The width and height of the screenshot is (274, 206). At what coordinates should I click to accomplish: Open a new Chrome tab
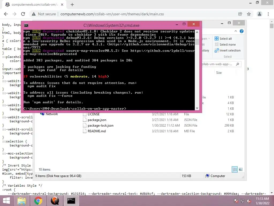point(72,5)
